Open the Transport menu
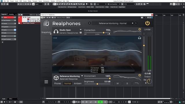The width and height of the screenshot is (185, 104). tap(35, 1)
